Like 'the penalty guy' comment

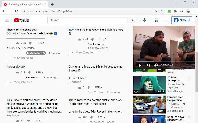pyautogui.click(x=18, y=73)
